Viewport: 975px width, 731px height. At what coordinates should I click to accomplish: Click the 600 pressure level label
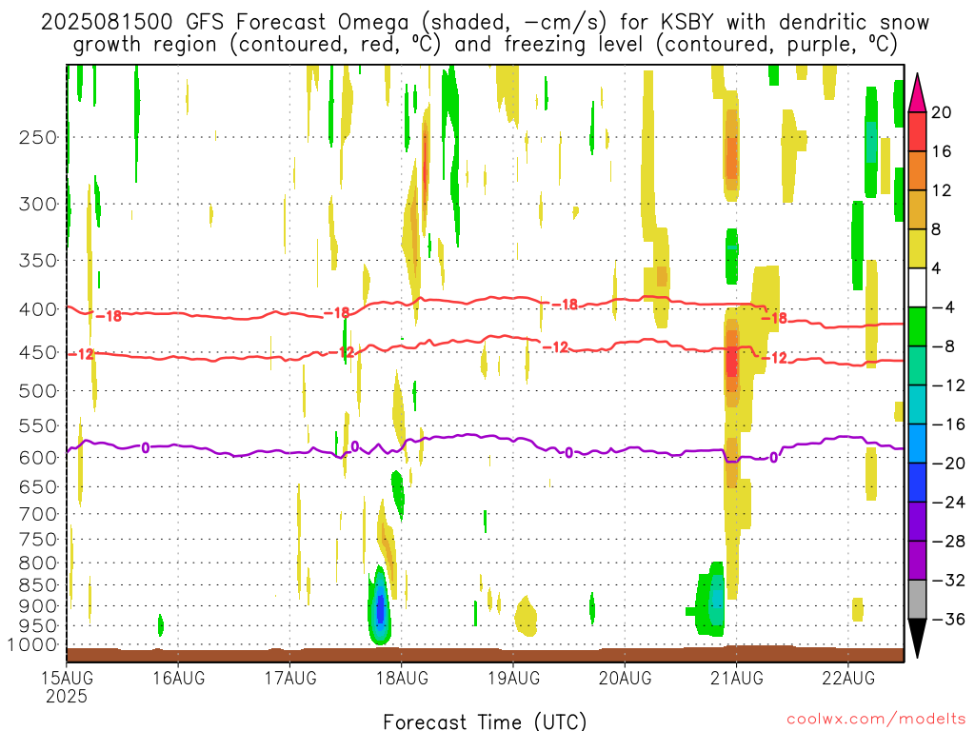[x=38, y=458]
